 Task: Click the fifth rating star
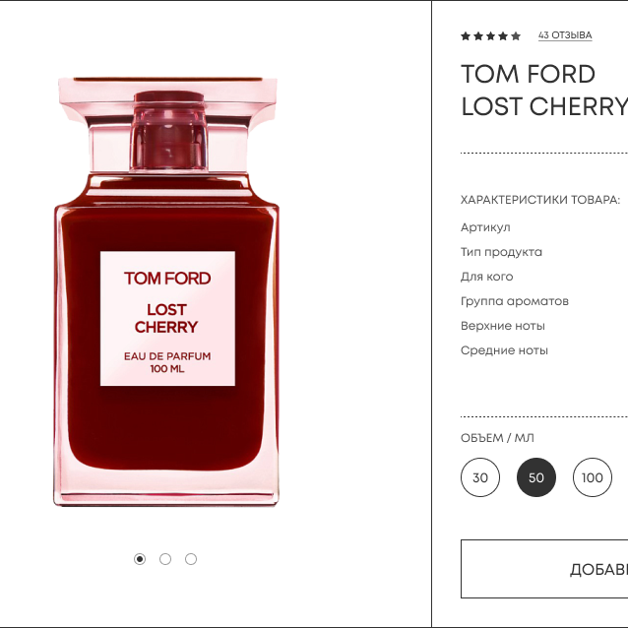point(516,36)
